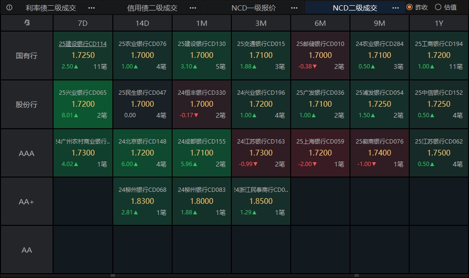The width and height of the screenshot is (469, 278).
Task: Click the 14D column header
Action: click(x=142, y=23)
